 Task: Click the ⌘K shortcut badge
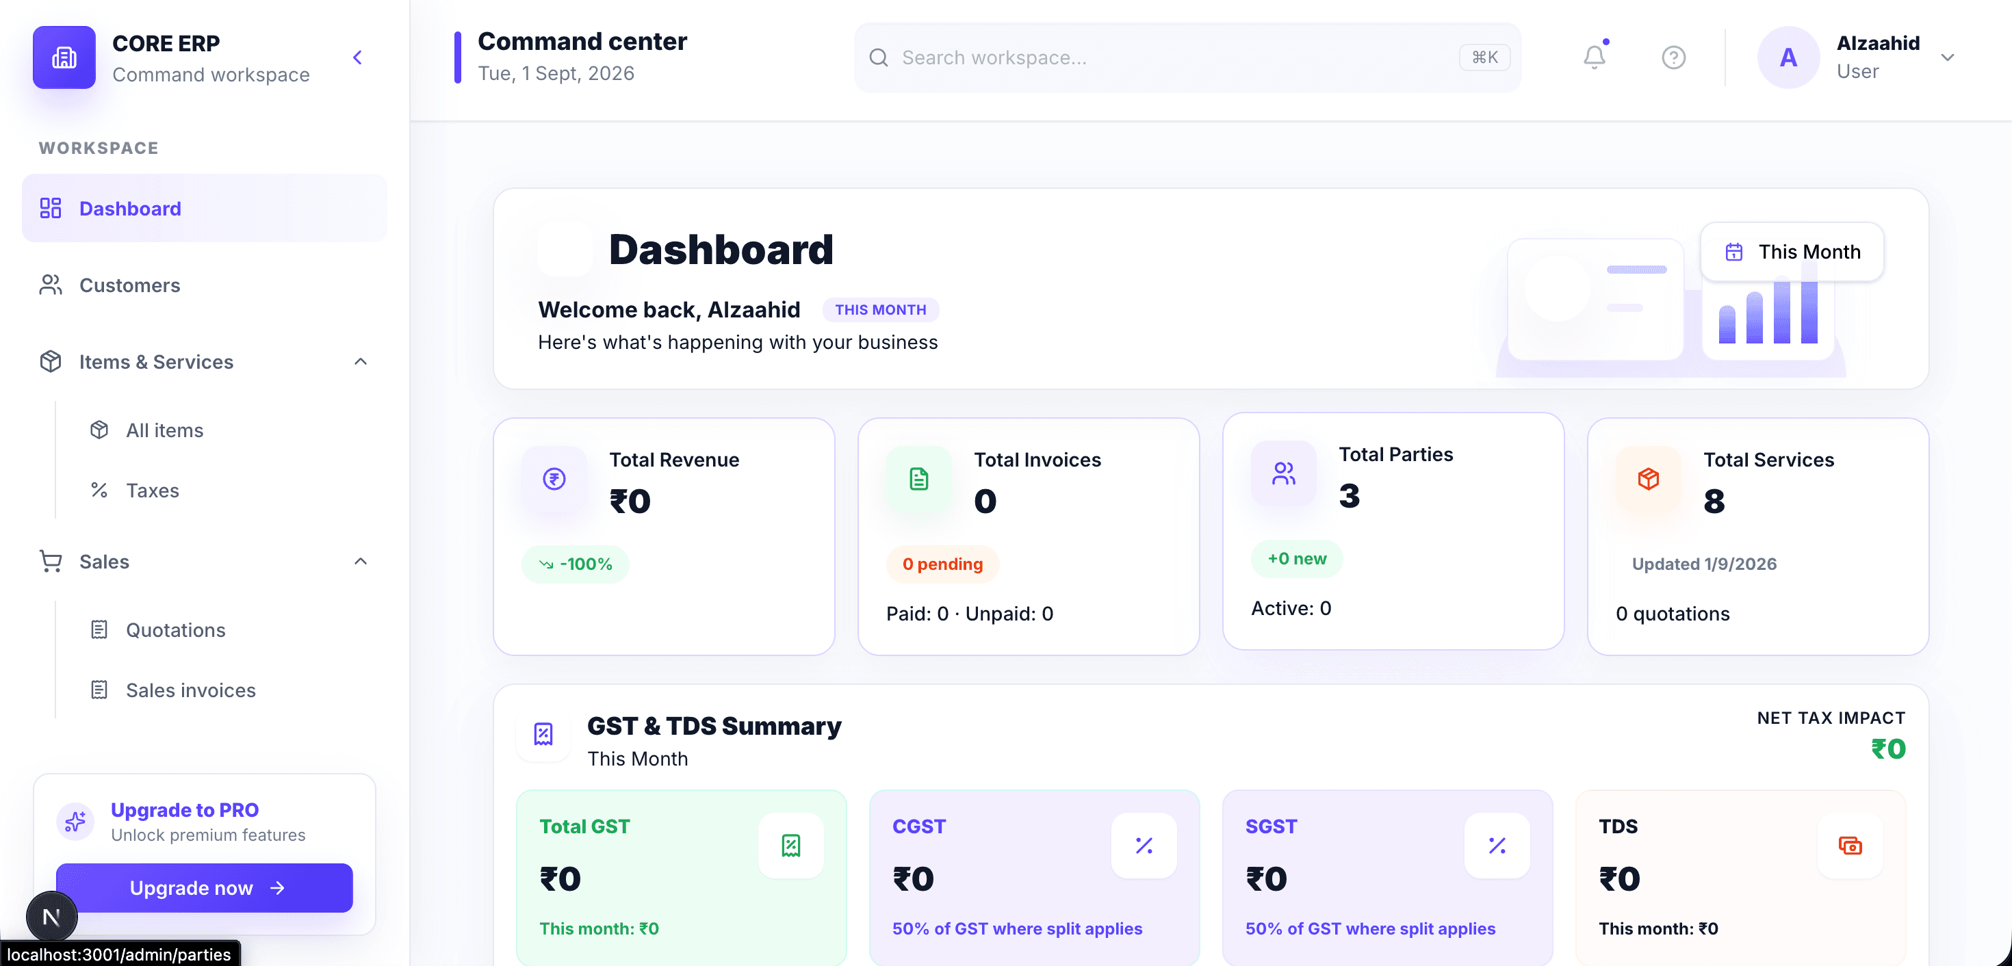coord(1484,57)
